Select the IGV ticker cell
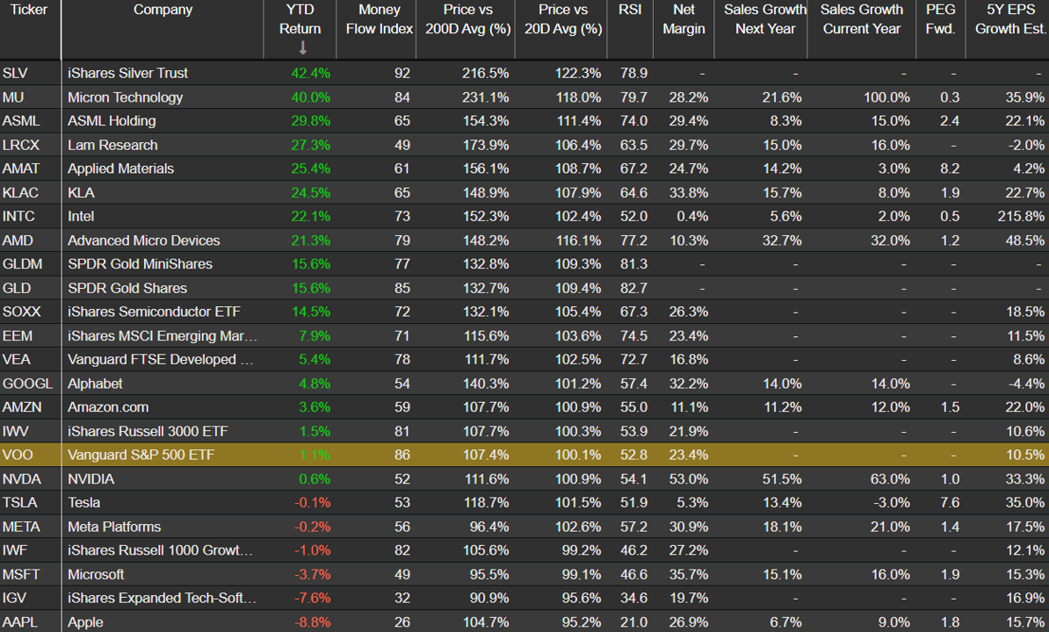The image size is (1049, 632). (x=14, y=599)
